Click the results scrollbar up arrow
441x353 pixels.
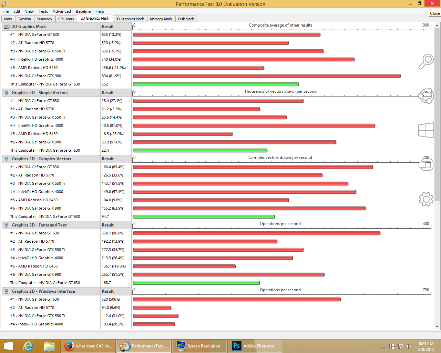(437, 26)
